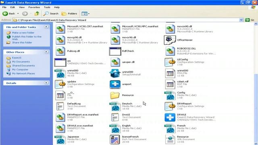This screenshot has height=145, width=258.
Task: Select the DRWReport.exe.manifest file name
Action: tap(83, 115)
